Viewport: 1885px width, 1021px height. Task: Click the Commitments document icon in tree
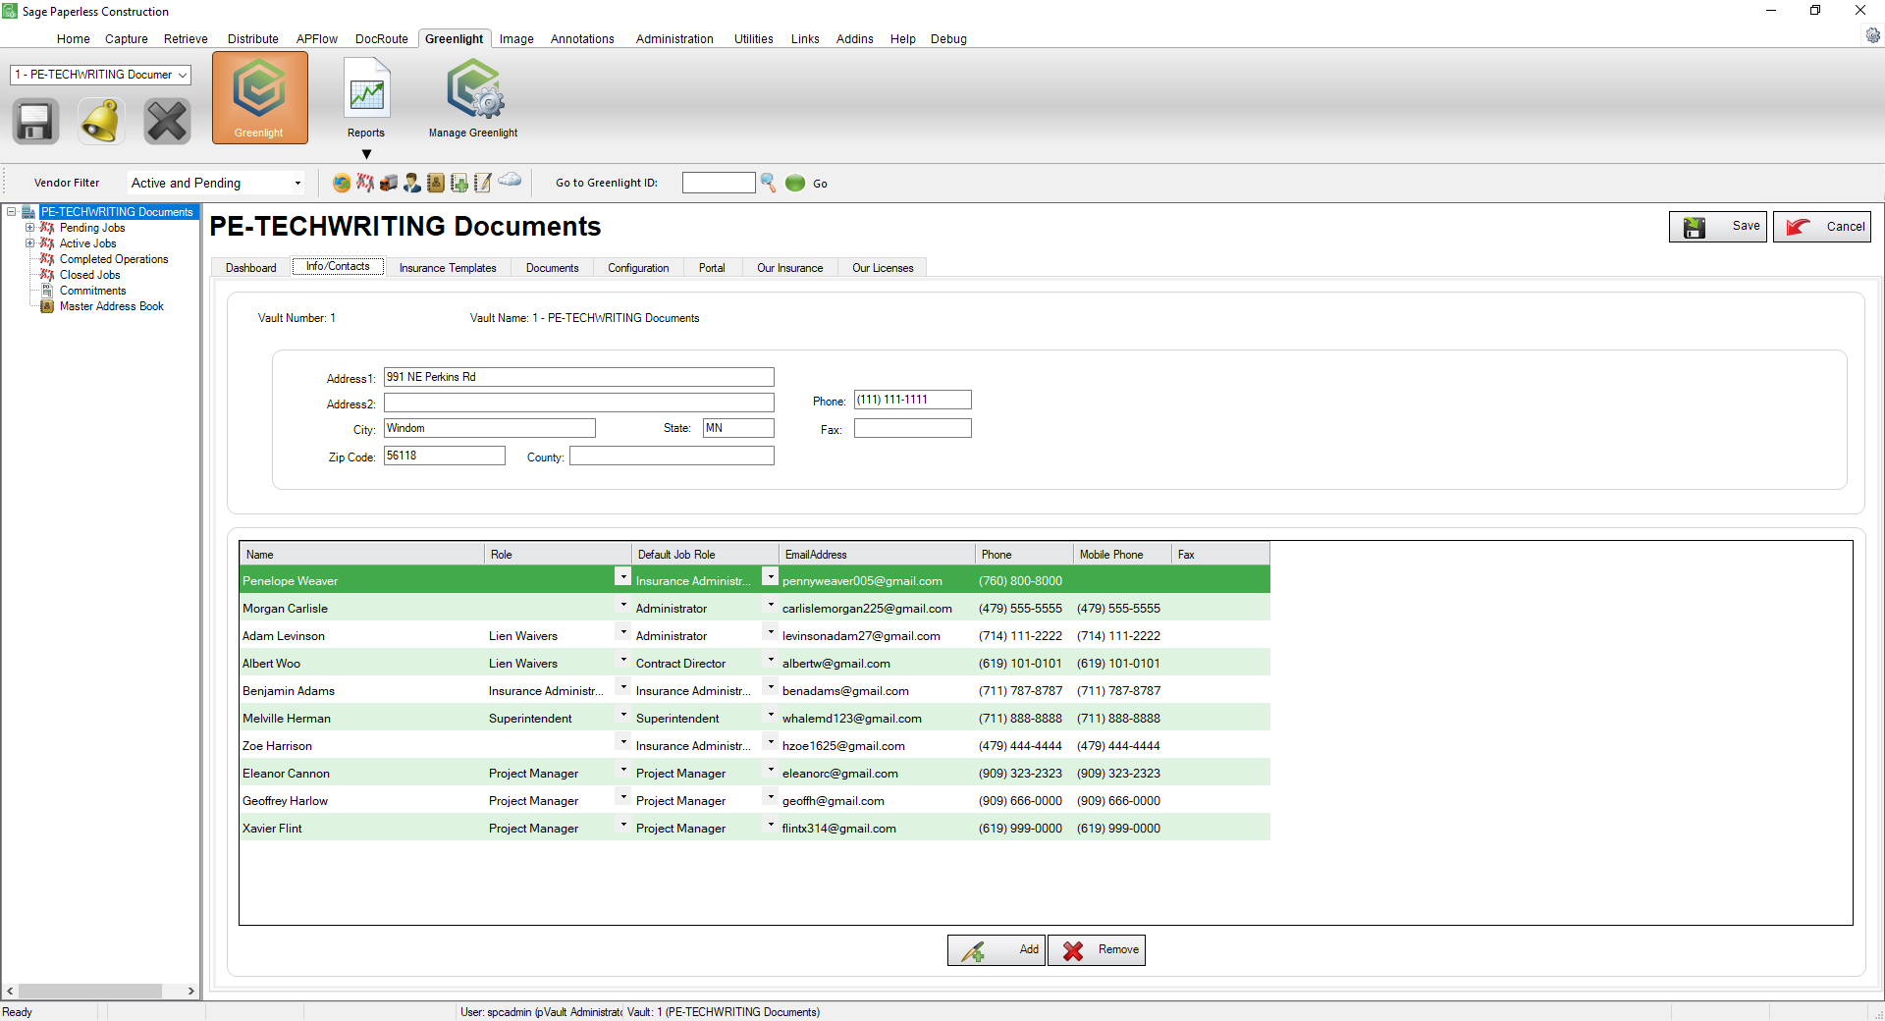(x=46, y=291)
